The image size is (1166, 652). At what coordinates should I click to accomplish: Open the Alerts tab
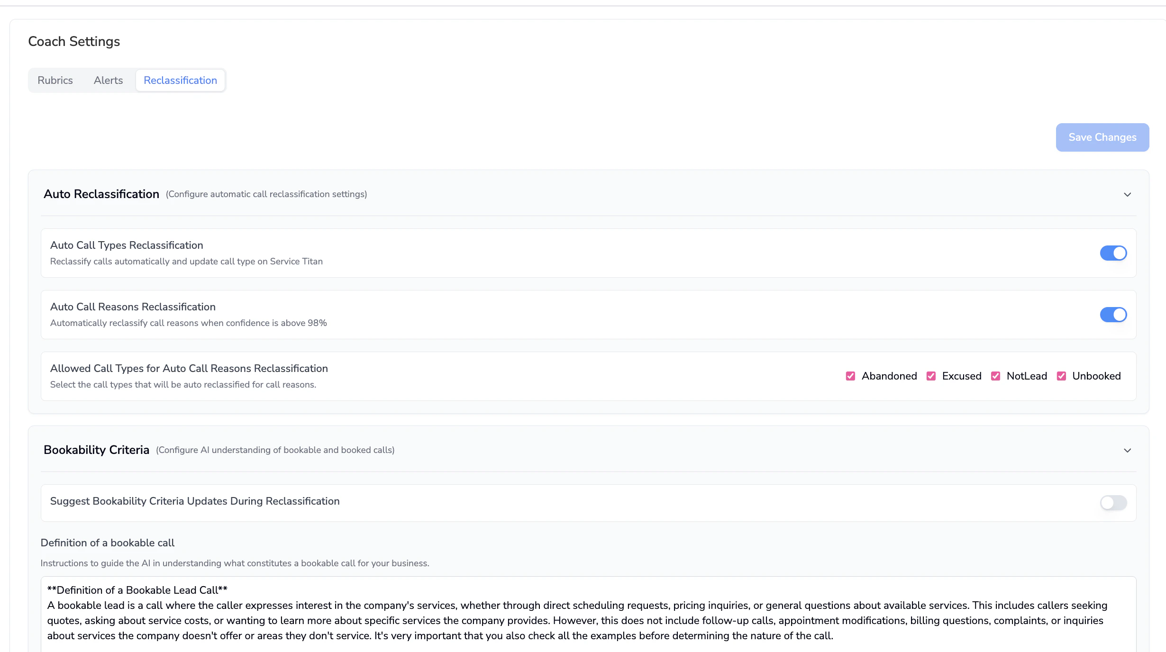tap(108, 81)
